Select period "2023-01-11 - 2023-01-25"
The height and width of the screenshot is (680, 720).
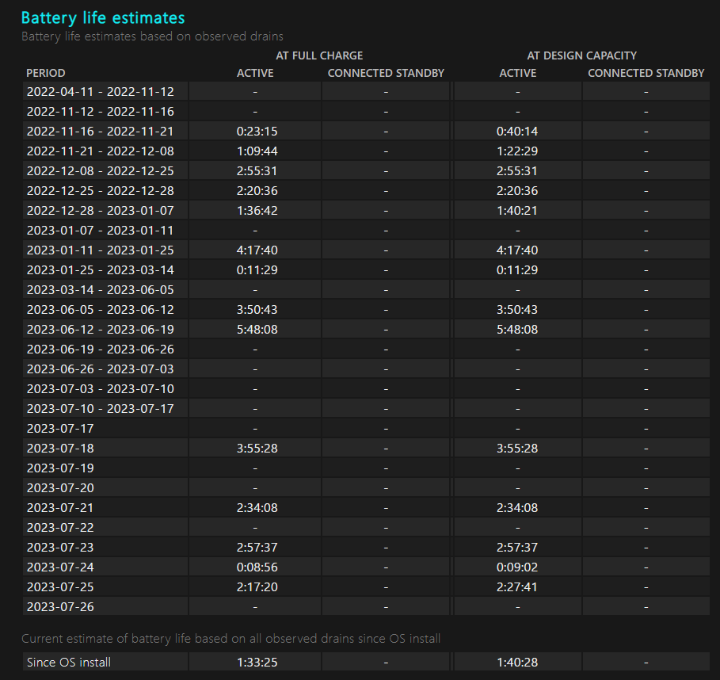(100, 250)
